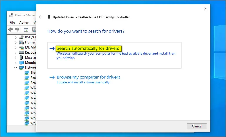Select the Bluetooth device entry

[x=33, y=73]
